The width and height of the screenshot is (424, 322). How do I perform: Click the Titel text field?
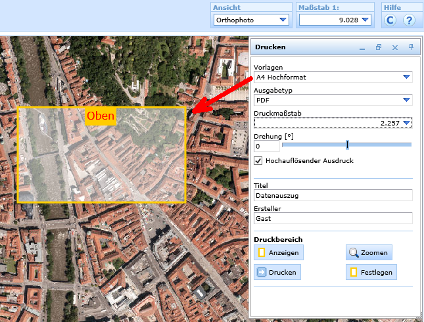tap(333, 195)
